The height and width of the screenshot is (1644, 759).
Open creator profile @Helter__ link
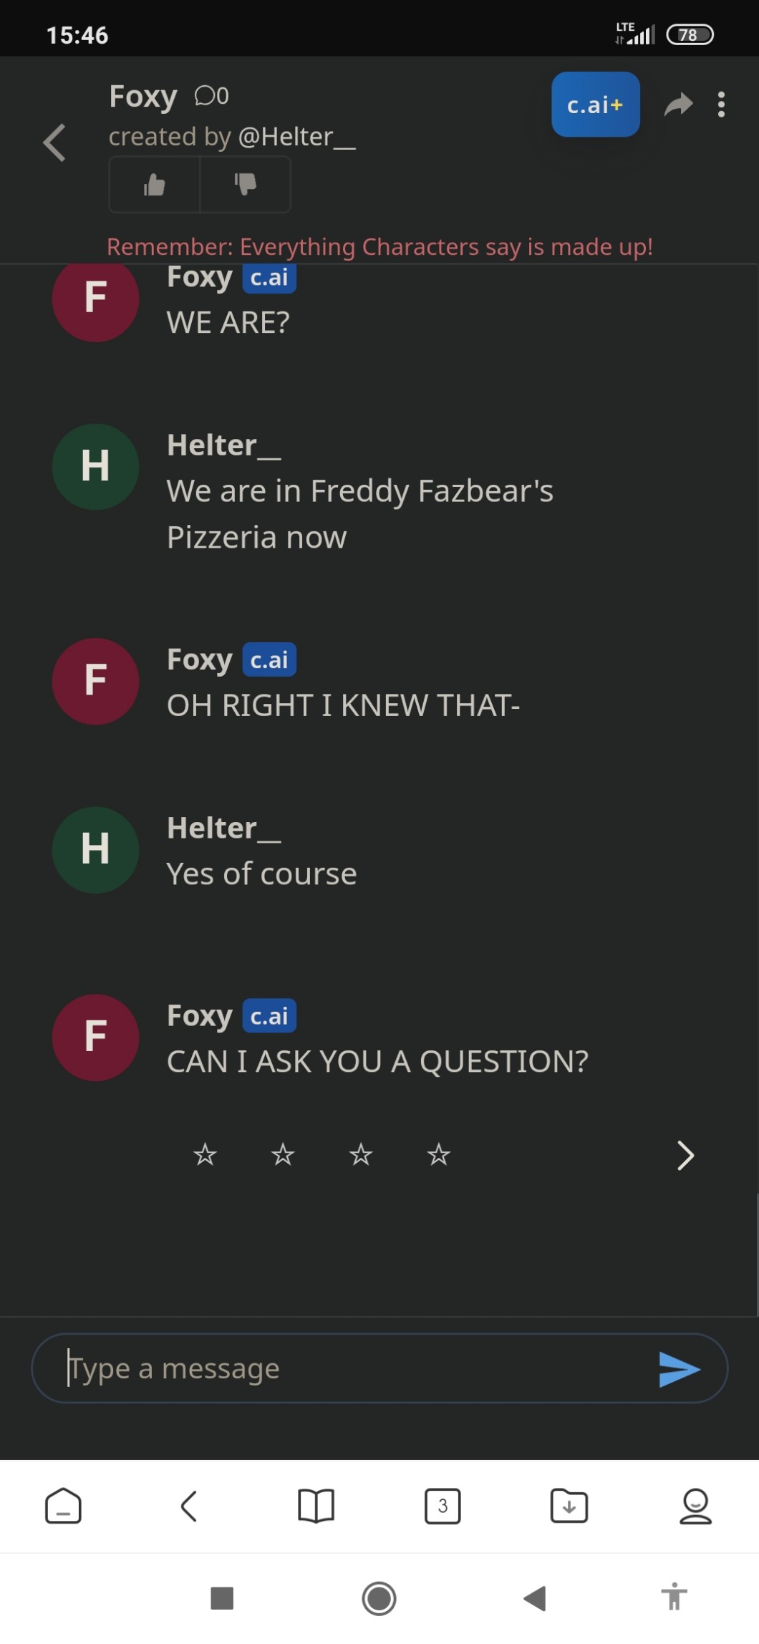tap(296, 137)
